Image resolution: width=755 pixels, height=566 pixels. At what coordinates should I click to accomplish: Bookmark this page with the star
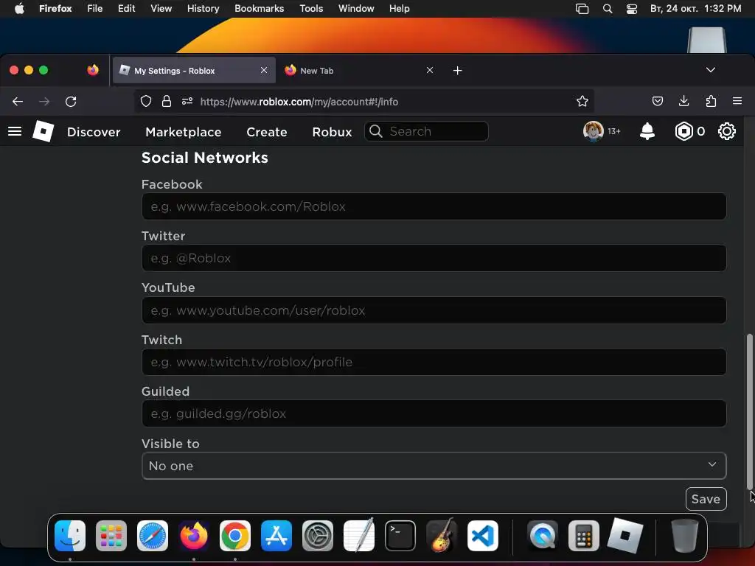point(582,101)
